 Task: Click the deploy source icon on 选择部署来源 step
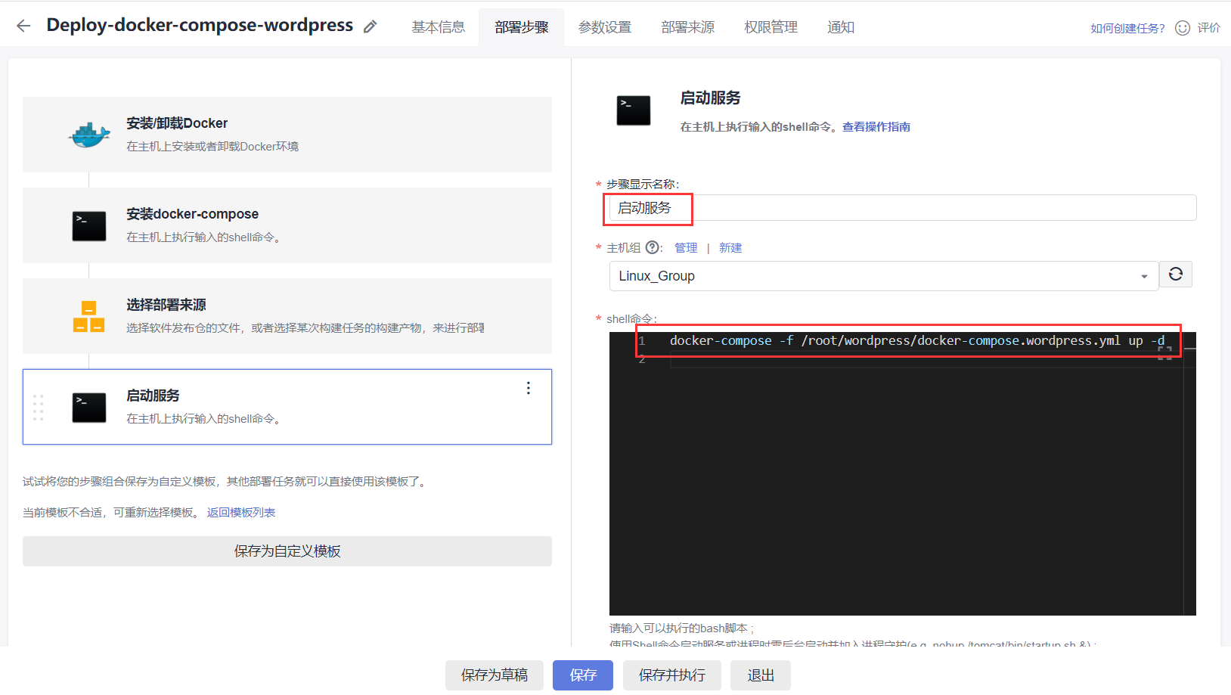tap(88, 316)
